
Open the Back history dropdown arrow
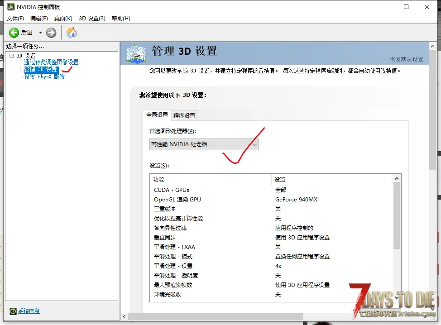coord(40,33)
